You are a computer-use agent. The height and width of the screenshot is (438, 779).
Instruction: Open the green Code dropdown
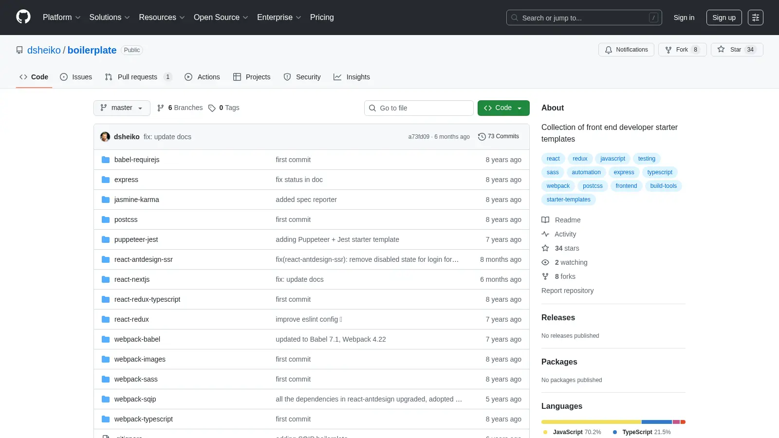click(x=503, y=108)
